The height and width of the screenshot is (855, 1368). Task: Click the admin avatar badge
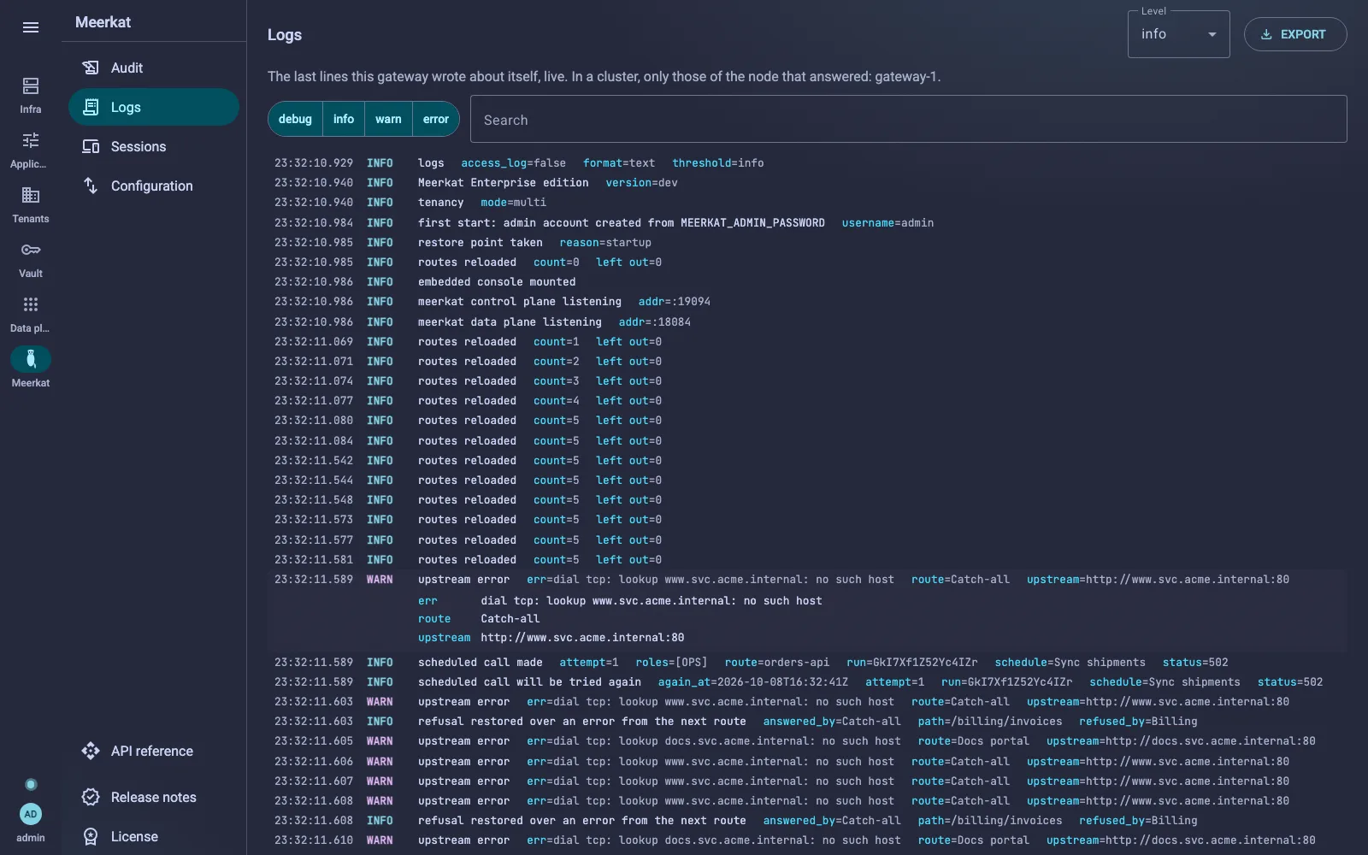coord(31,814)
